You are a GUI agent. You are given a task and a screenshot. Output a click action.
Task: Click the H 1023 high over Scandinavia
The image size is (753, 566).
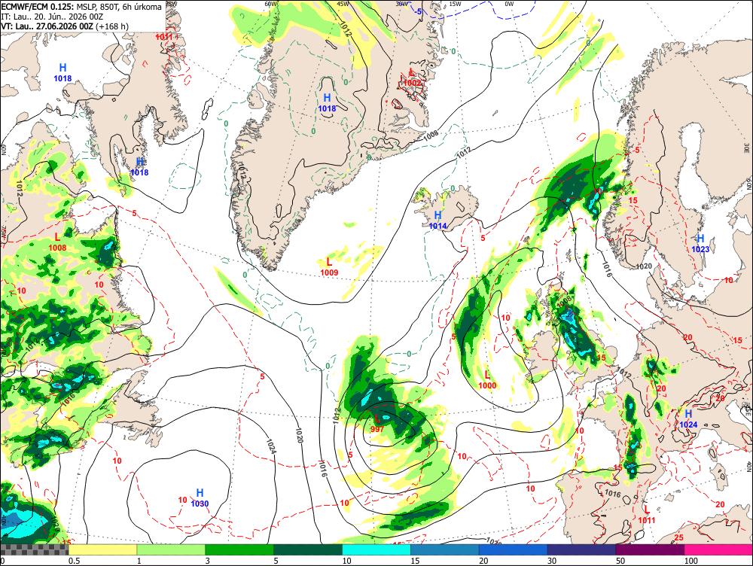[700, 243]
